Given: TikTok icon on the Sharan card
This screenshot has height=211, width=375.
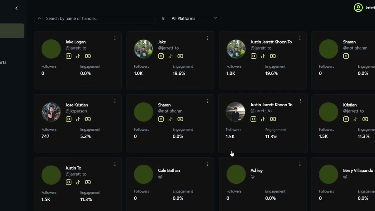Looking at the screenshot, I should tap(171, 119).
